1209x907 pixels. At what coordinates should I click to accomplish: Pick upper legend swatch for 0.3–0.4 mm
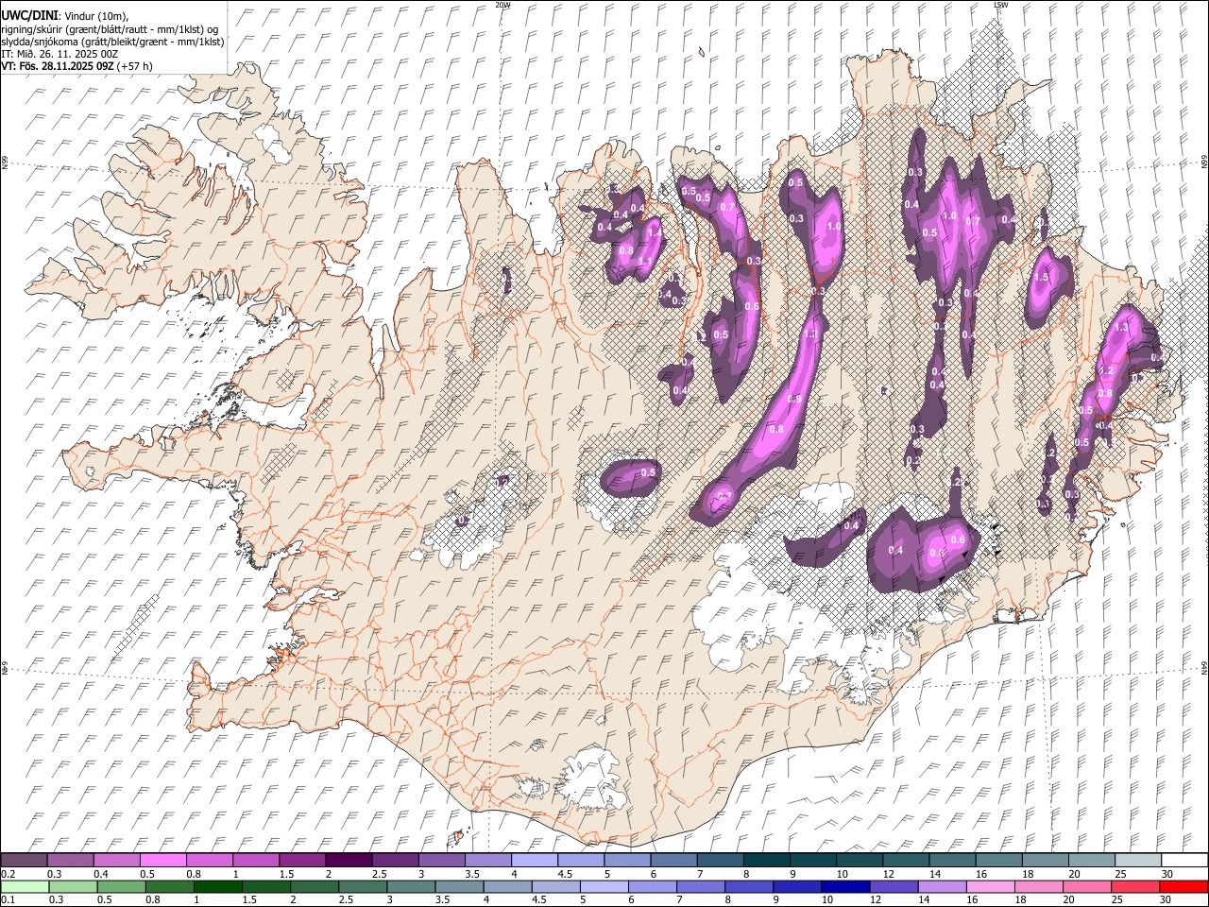[71, 861]
